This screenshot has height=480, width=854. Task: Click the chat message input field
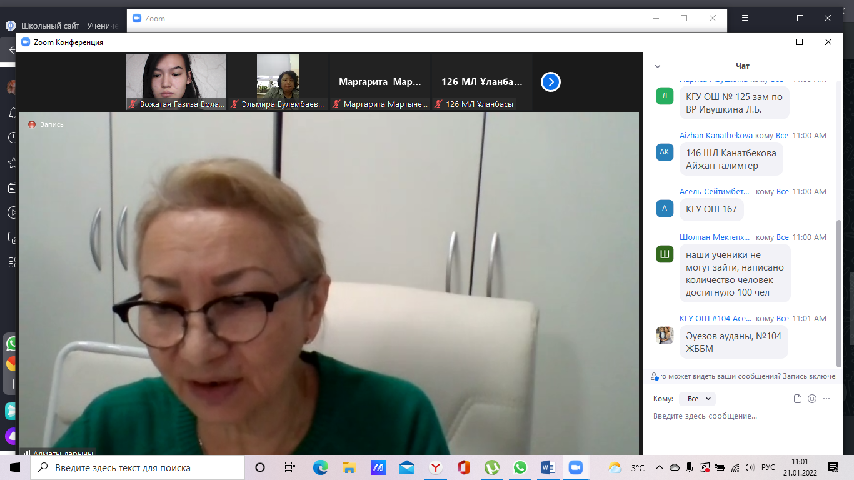point(738,416)
